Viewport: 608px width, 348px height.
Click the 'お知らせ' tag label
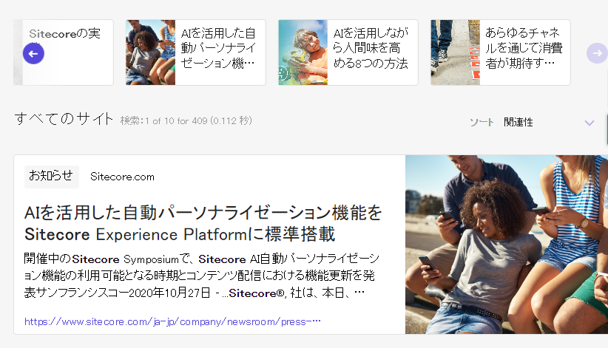(51, 177)
